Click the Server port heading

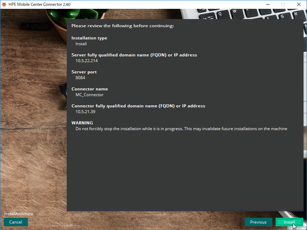[x=84, y=72]
